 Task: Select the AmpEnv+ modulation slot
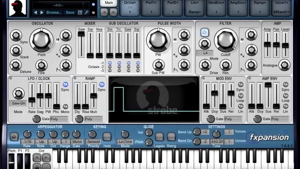(238, 8)
